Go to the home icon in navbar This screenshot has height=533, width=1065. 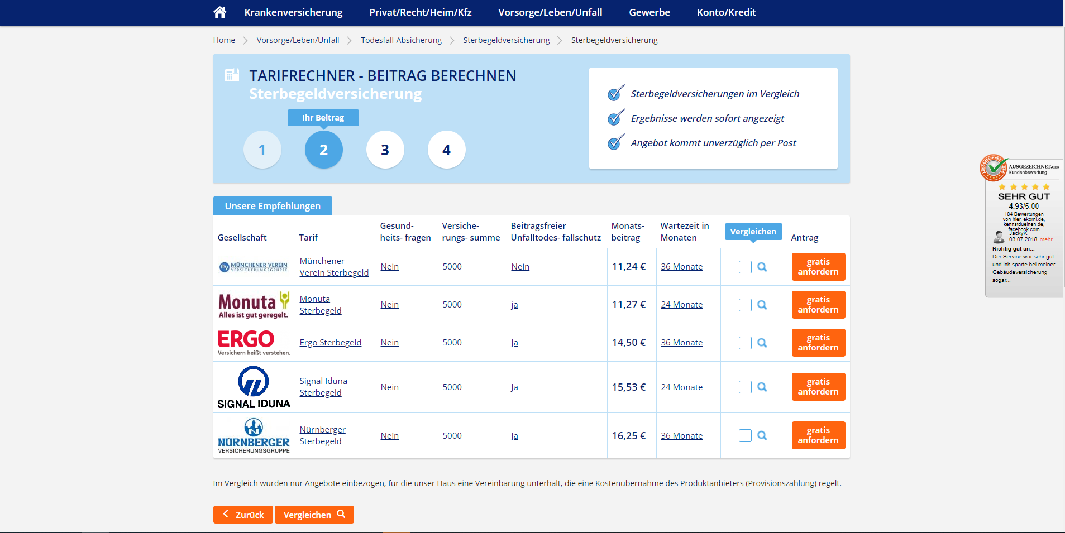coord(219,12)
